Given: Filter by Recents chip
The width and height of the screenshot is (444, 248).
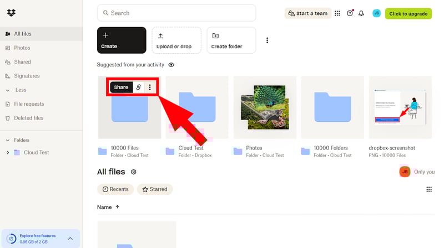Looking at the screenshot, I should 115,189.
